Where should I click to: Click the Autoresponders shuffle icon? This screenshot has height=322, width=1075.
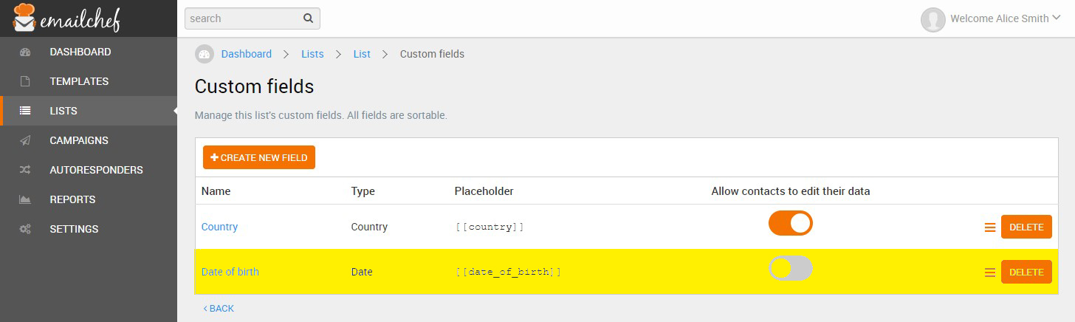tap(25, 170)
